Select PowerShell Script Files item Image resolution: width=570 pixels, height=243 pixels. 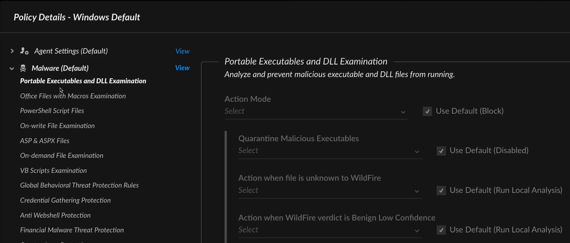coord(52,111)
